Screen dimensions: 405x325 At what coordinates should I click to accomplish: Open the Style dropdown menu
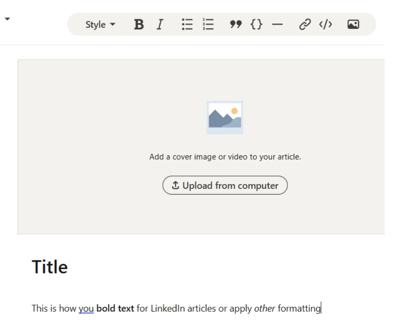point(100,25)
